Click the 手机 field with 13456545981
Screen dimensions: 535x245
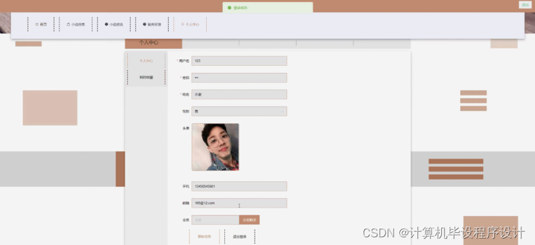tap(239, 186)
